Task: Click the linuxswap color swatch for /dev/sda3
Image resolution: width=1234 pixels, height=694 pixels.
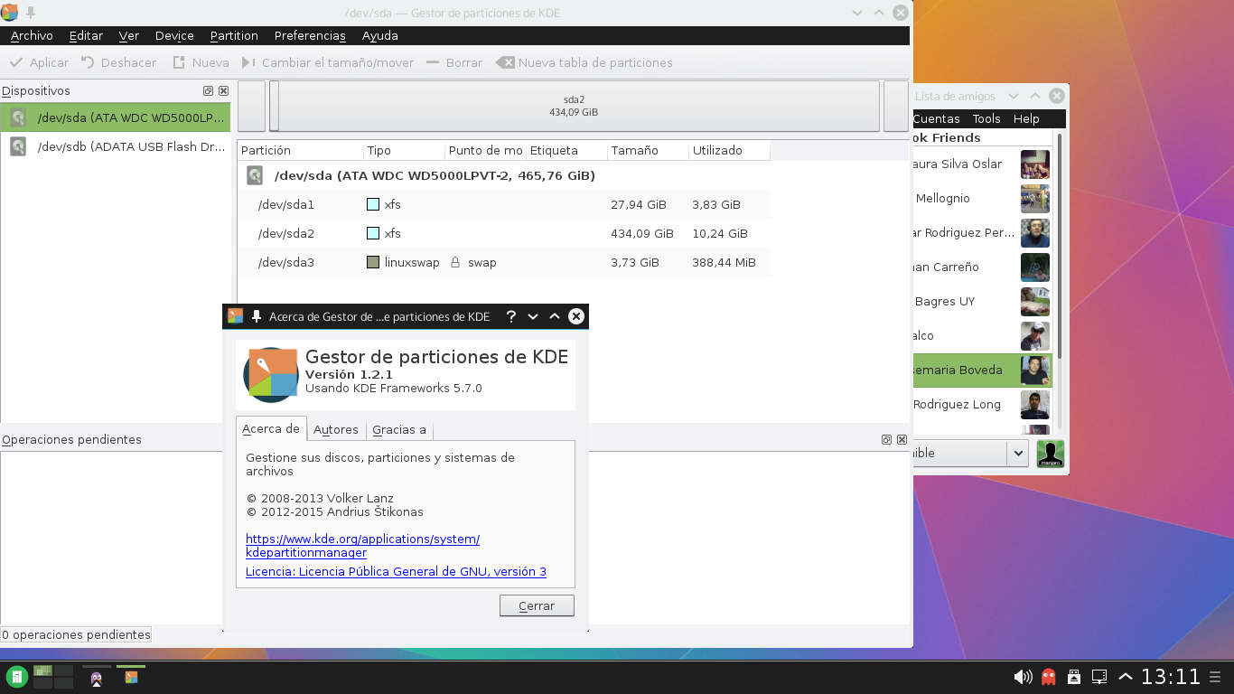Action: [373, 262]
